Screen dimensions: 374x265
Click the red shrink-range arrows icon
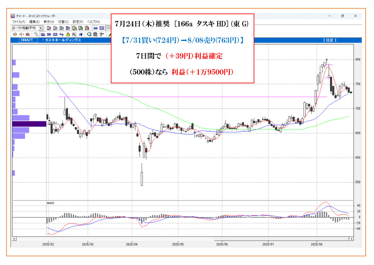pos(21,34)
